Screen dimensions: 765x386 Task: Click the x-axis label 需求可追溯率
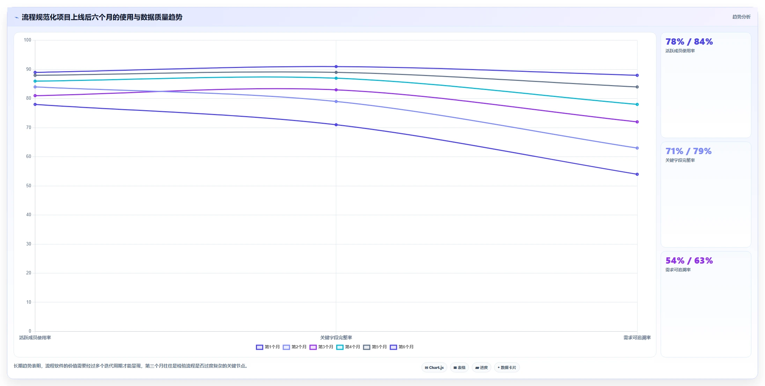pos(637,338)
